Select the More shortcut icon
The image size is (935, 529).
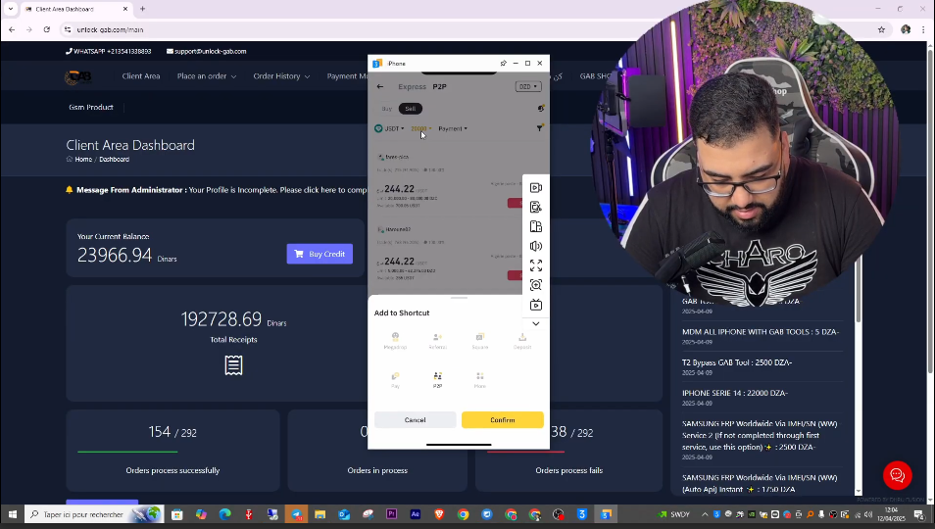(x=479, y=379)
